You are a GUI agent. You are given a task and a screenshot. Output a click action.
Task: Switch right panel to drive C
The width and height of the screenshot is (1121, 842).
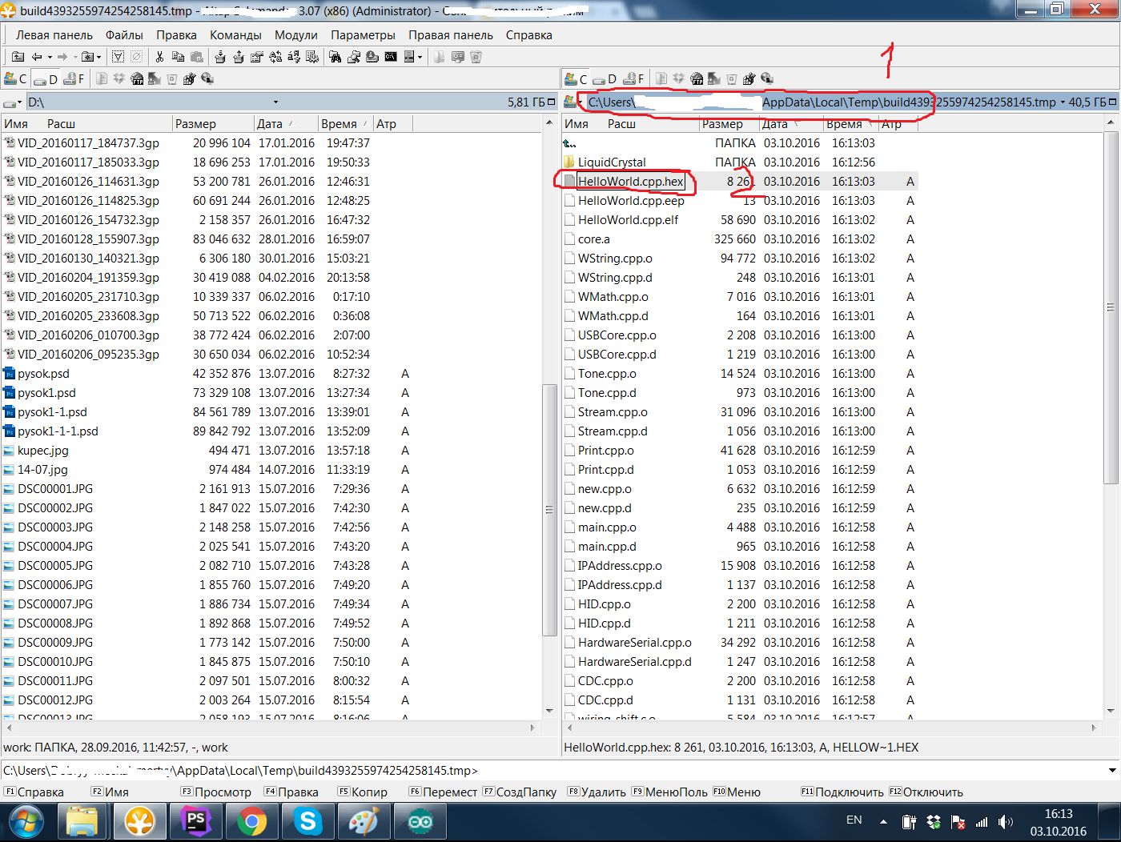tap(576, 78)
